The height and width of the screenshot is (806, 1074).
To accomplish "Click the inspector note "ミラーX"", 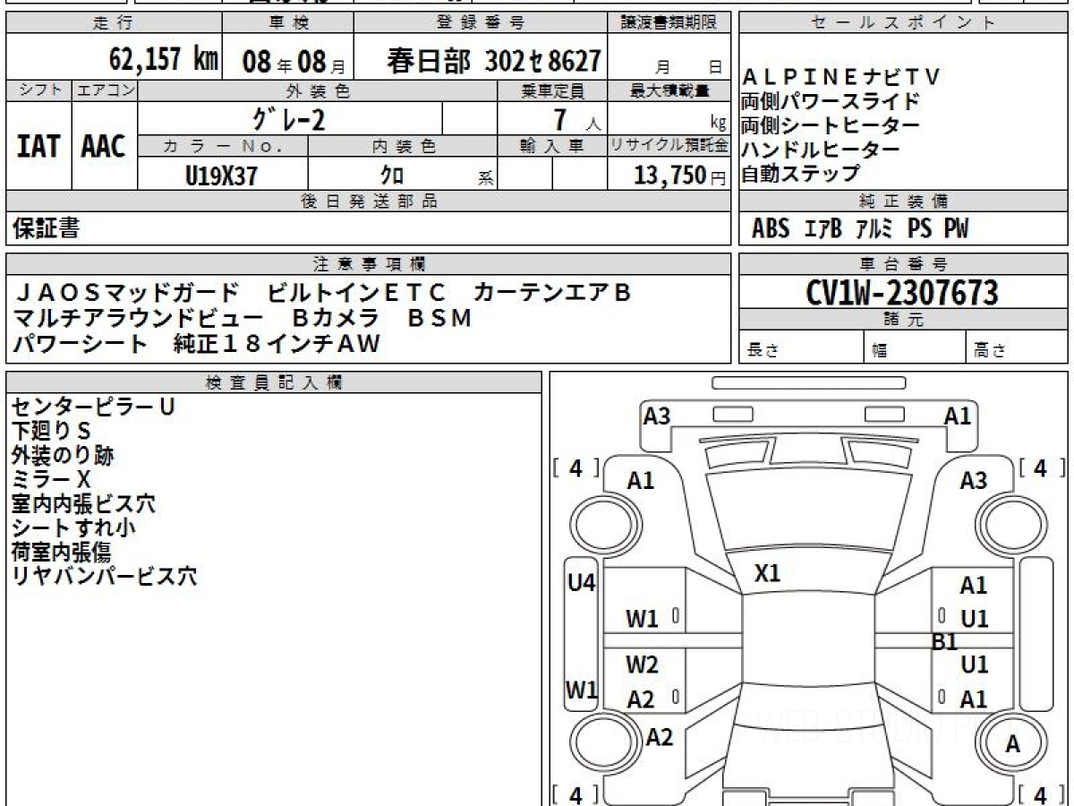I will 51,480.
